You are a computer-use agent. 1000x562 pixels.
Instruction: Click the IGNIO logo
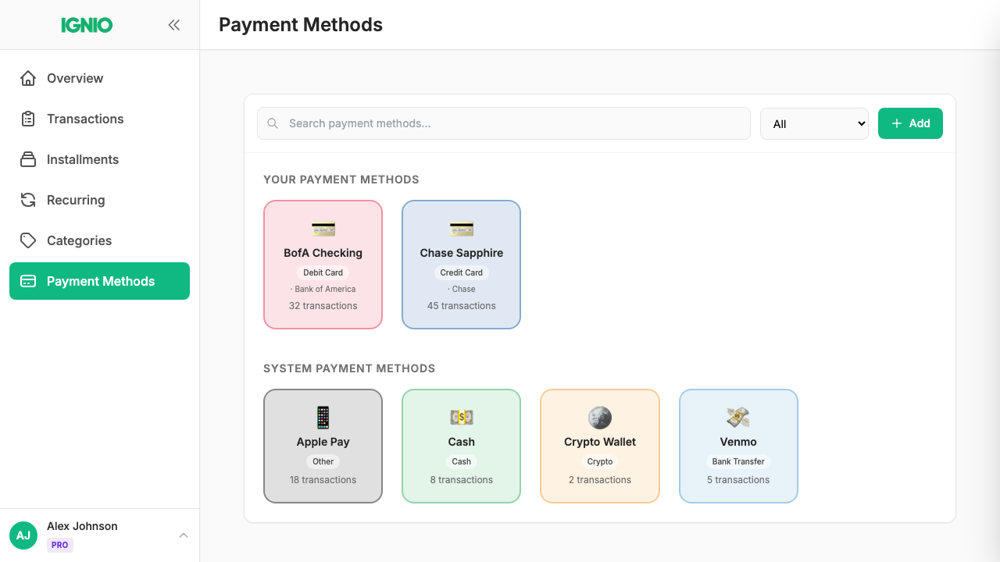[x=87, y=24]
